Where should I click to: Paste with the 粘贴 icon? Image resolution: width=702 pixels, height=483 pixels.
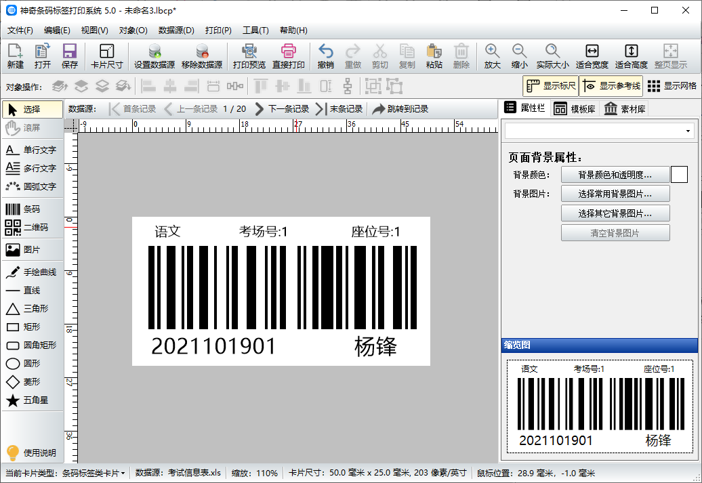coord(434,56)
